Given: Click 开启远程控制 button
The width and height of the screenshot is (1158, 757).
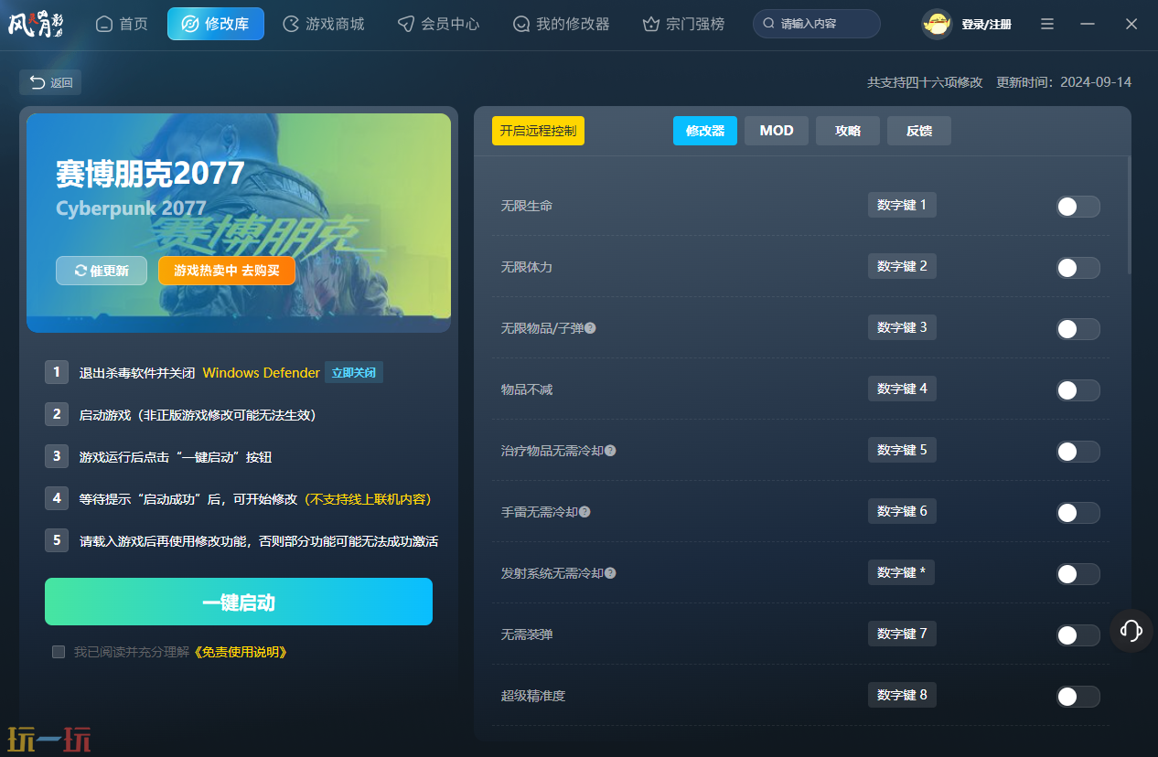Looking at the screenshot, I should pyautogui.click(x=538, y=131).
